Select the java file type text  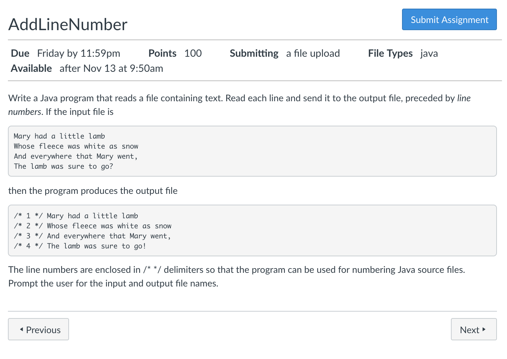429,53
